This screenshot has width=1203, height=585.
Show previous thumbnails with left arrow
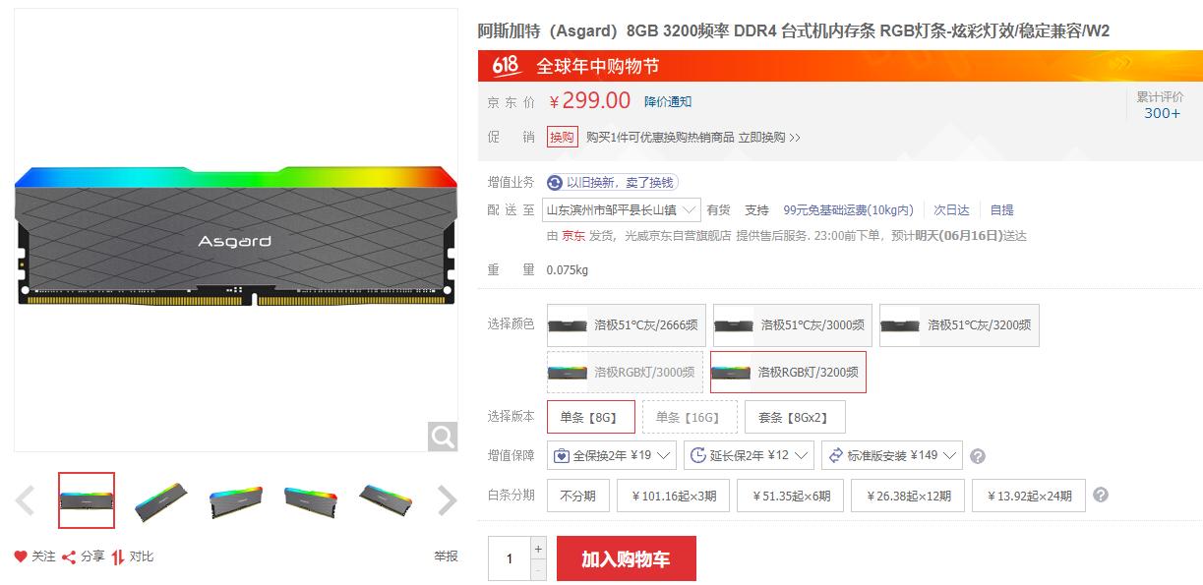pos(25,500)
